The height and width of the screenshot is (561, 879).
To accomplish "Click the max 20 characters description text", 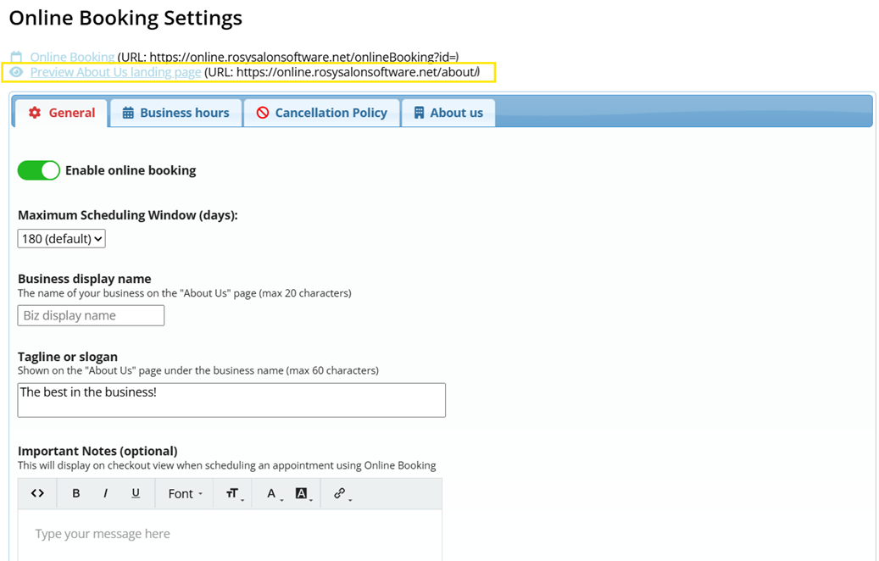I will 185,293.
